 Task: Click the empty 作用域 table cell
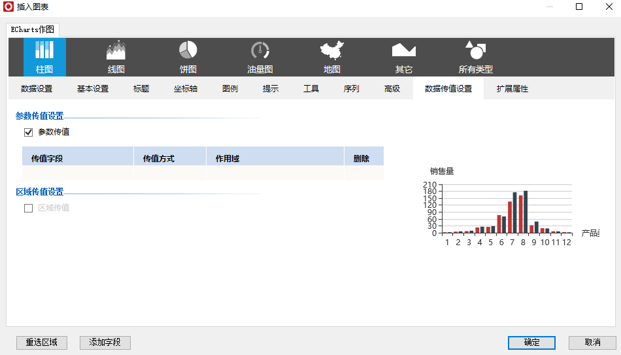[275, 173]
